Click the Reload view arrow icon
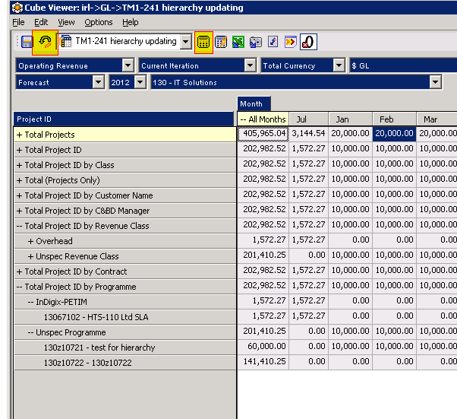Image resolution: width=457 pixels, height=419 pixels. (x=46, y=43)
